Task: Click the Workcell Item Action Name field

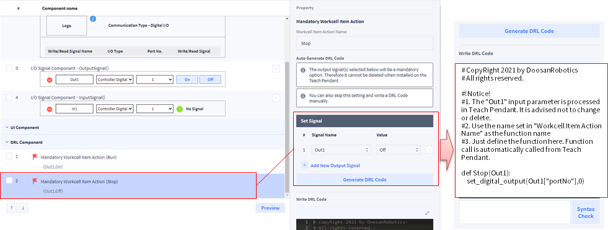Action: tap(364, 43)
